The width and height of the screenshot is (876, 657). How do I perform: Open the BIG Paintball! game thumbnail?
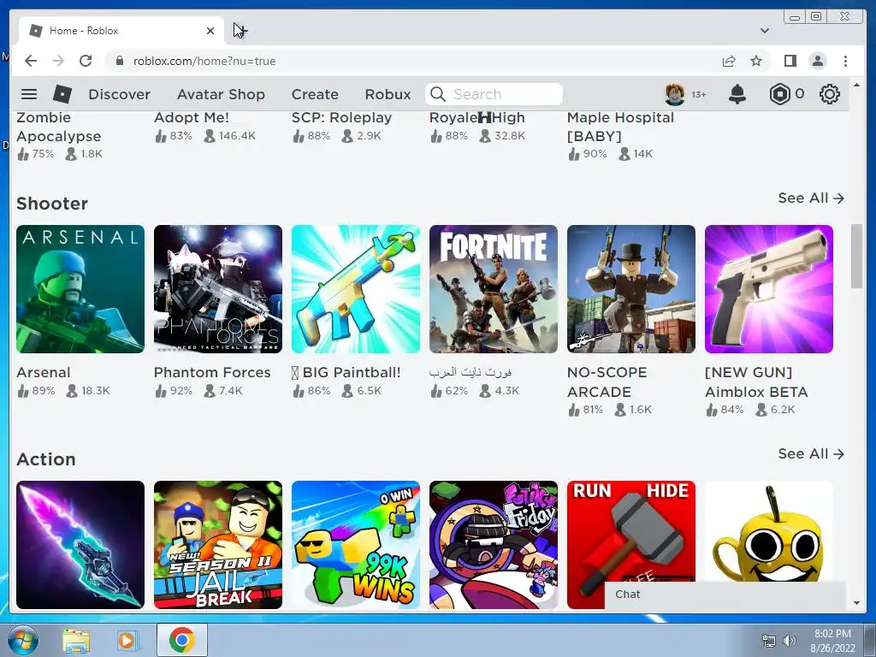(356, 289)
